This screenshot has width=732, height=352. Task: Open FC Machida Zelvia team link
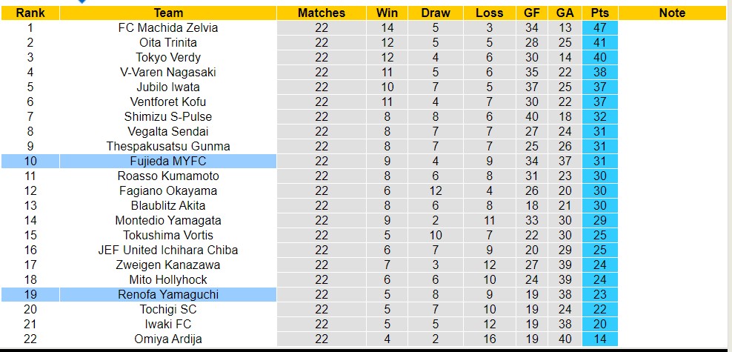click(168, 27)
